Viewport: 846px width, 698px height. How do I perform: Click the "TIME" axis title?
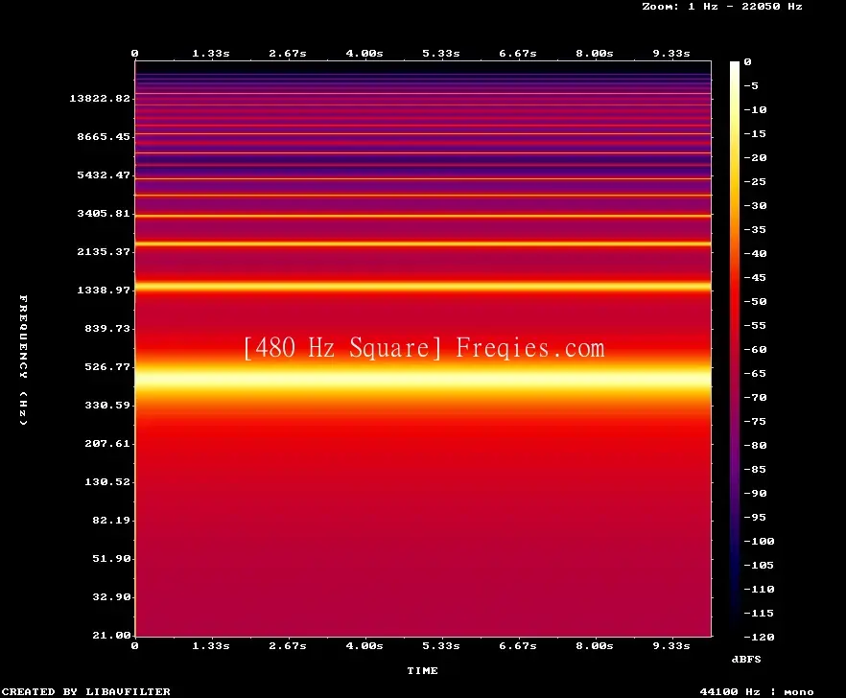tap(422, 670)
